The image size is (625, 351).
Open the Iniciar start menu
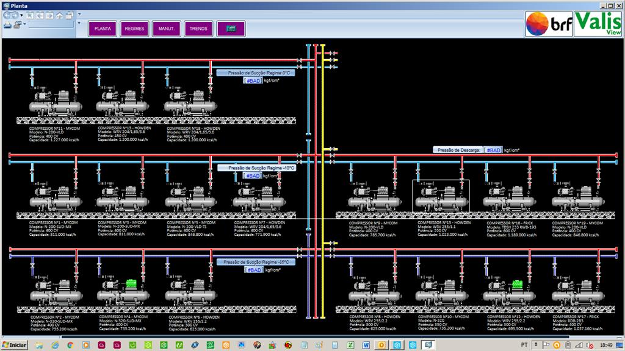tap(15, 345)
